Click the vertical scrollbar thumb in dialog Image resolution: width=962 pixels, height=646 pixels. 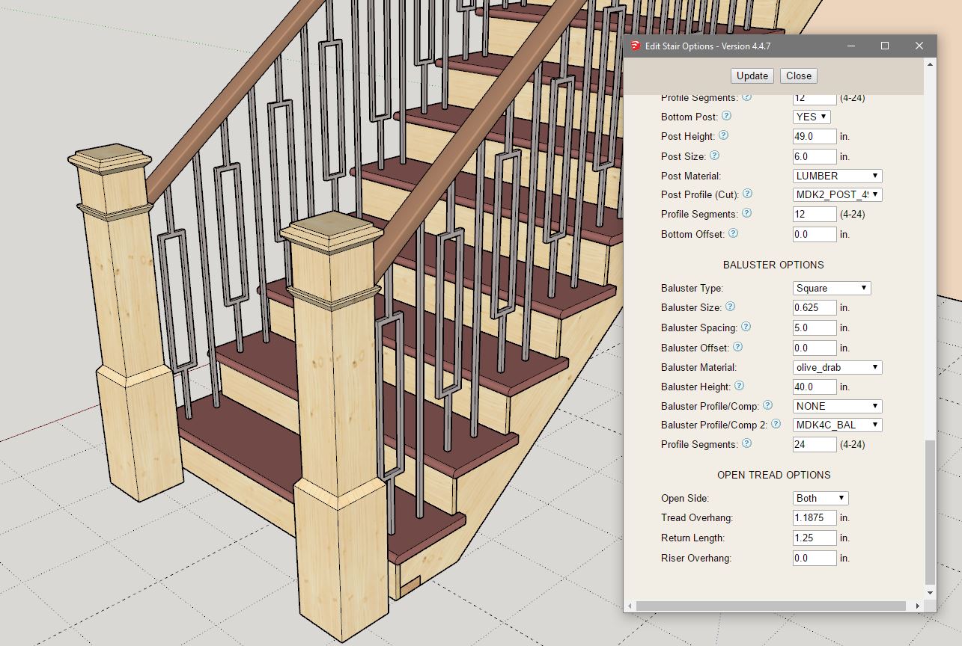930,512
